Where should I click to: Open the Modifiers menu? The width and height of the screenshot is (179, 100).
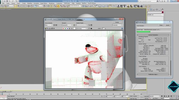click(x=30, y=3)
